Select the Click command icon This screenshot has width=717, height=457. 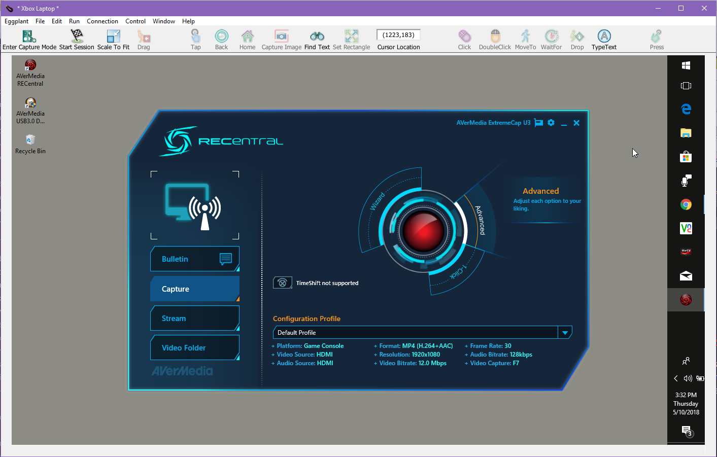(x=464, y=36)
